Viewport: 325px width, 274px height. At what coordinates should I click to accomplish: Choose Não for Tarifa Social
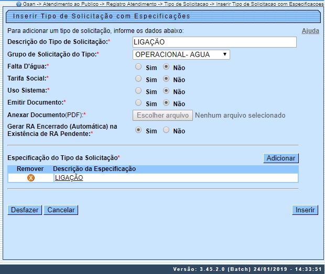coord(166,79)
